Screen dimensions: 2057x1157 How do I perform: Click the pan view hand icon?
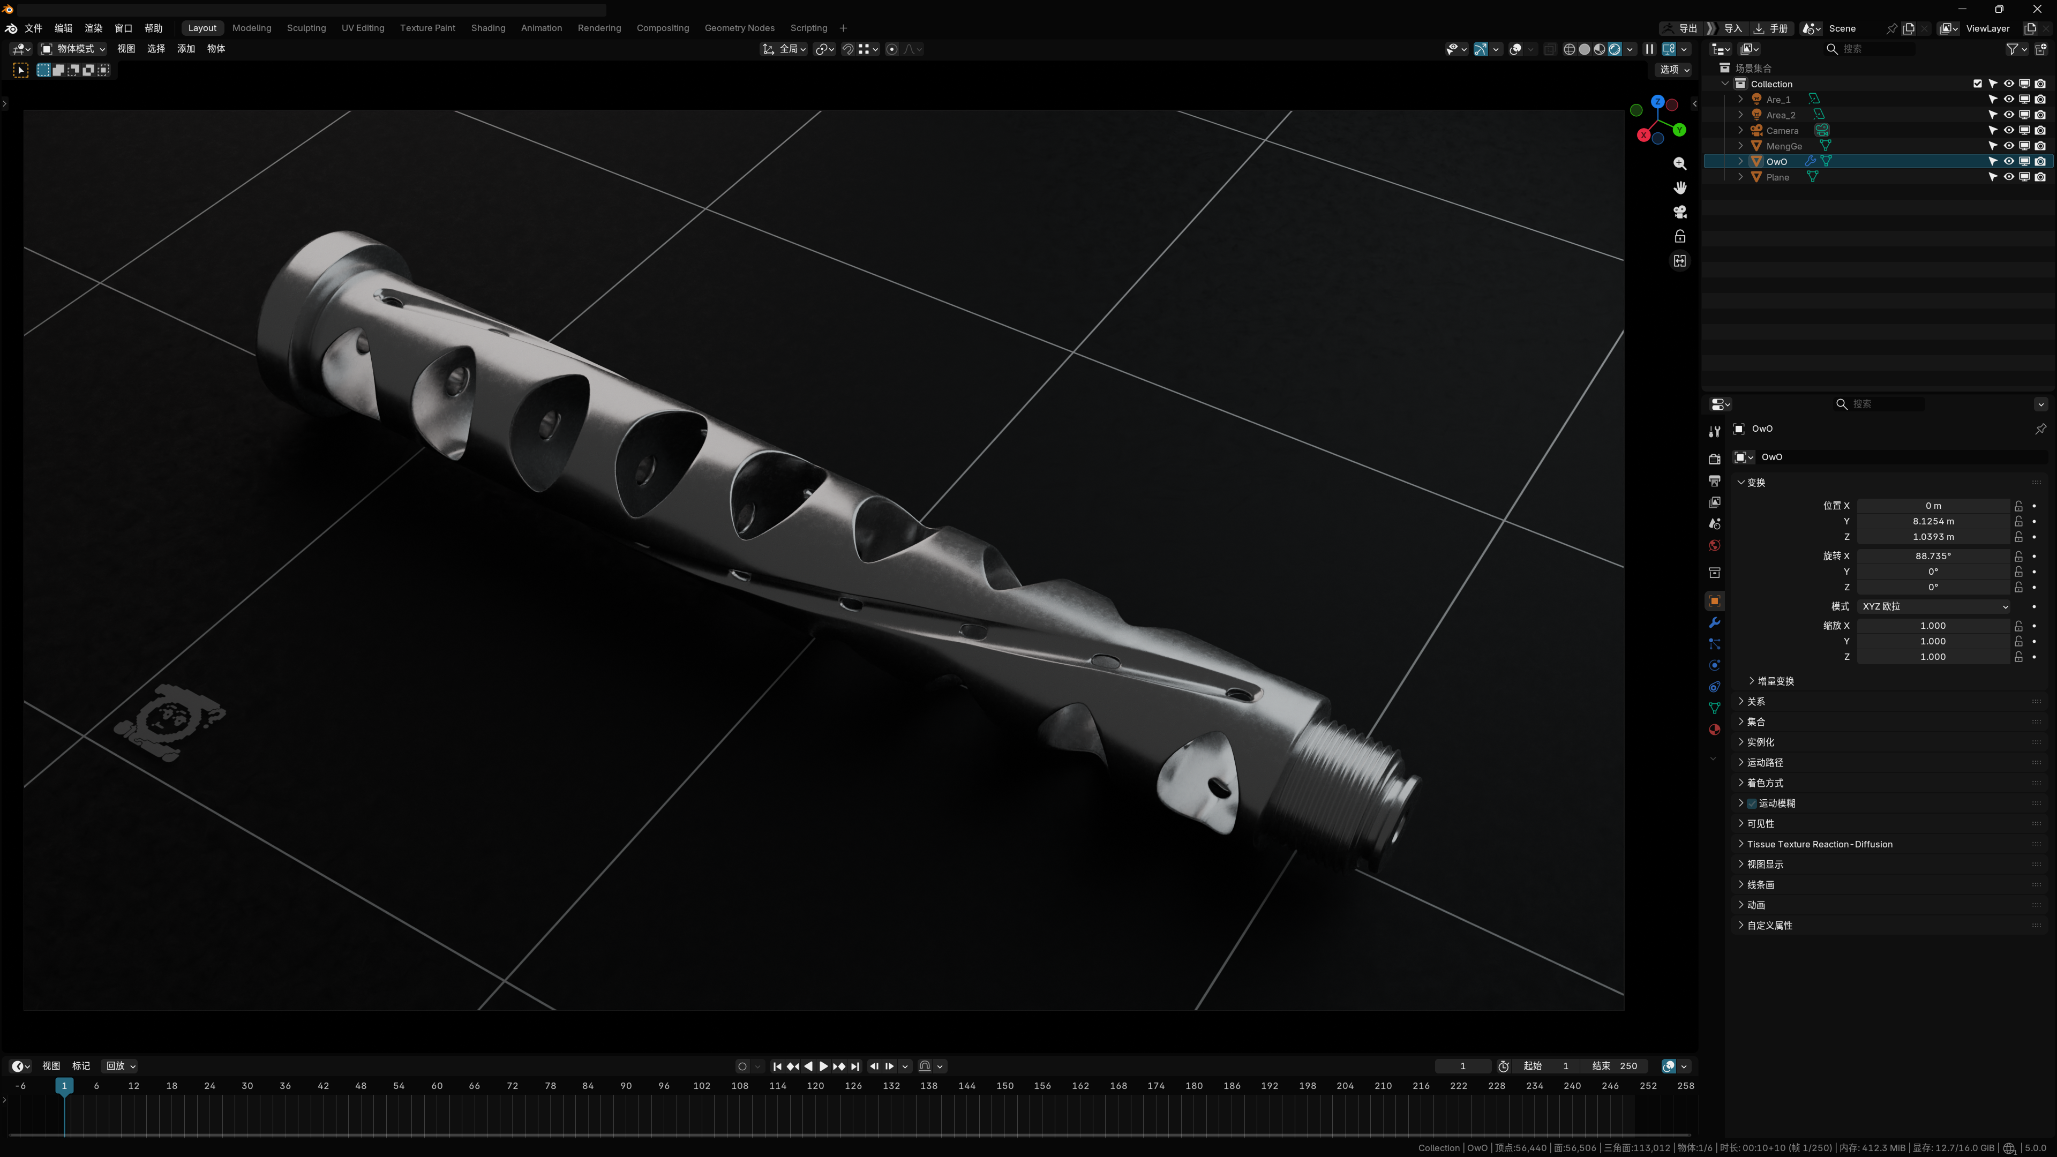pyautogui.click(x=1680, y=187)
